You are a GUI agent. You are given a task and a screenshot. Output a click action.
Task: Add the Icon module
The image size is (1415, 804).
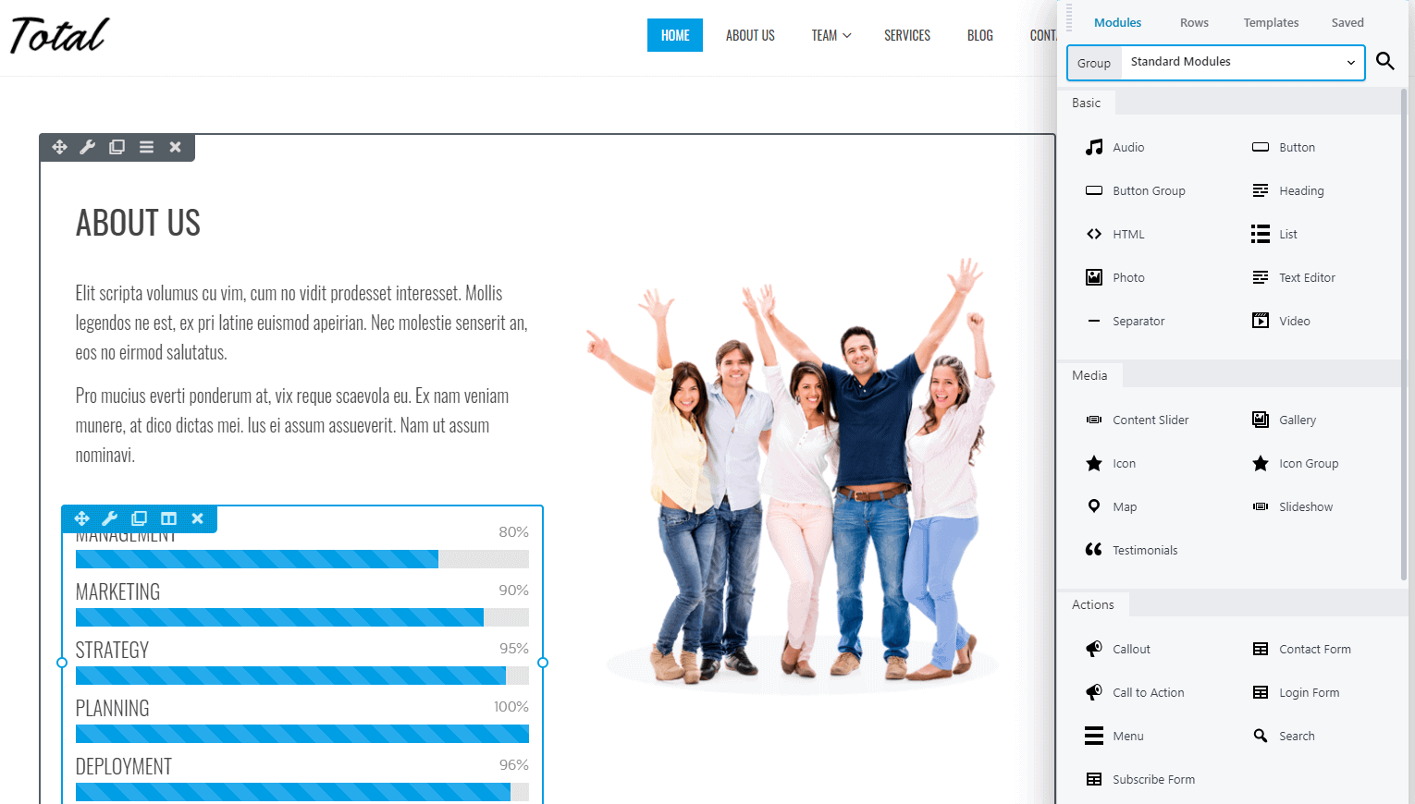coord(1110,463)
